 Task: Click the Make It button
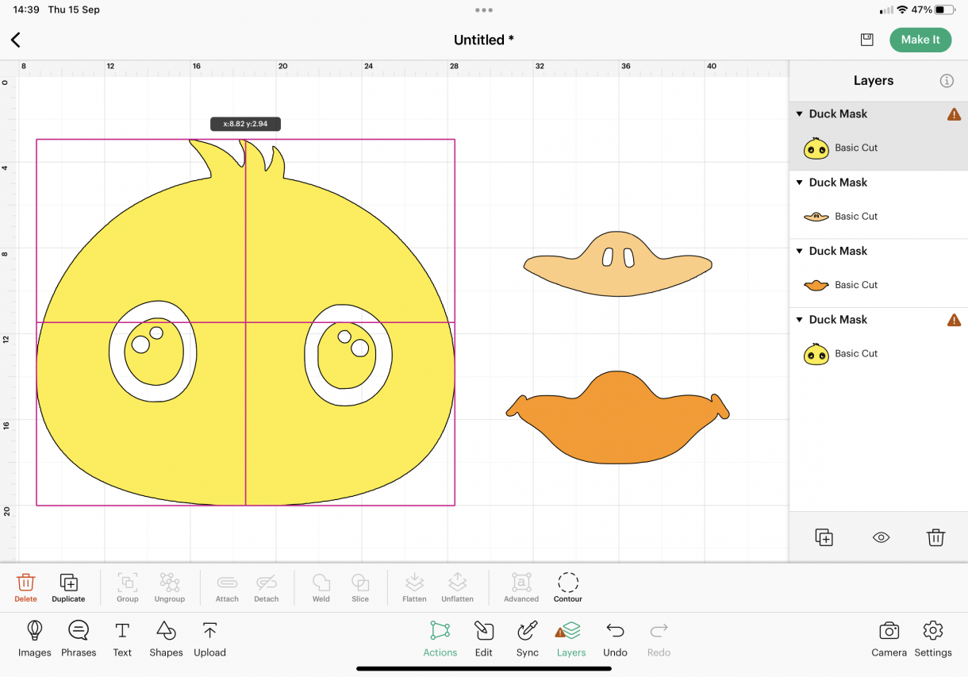pos(920,40)
